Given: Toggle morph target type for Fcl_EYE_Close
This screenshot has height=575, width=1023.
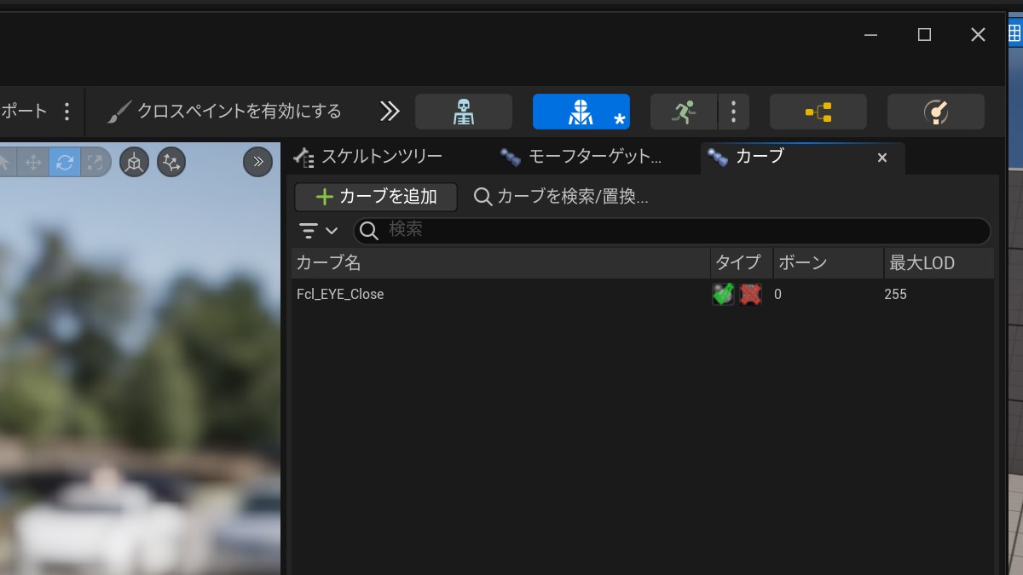Looking at the screenshot, I should click(x=724, y=294).
